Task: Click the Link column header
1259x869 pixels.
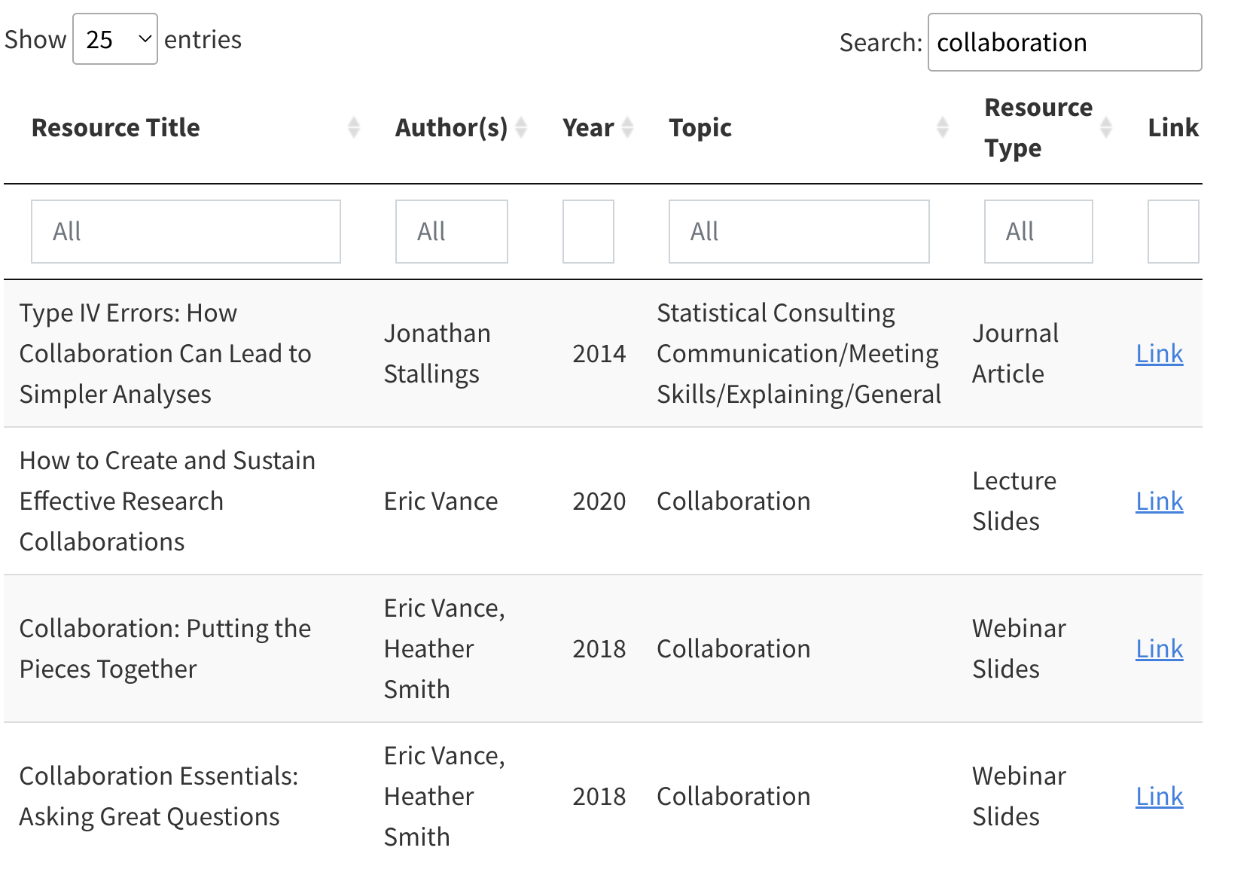Action: click(x=1172, y=128)
